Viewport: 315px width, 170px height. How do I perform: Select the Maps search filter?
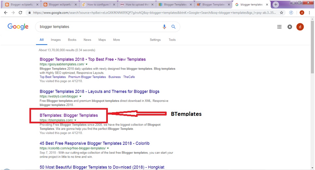(102, 40)
